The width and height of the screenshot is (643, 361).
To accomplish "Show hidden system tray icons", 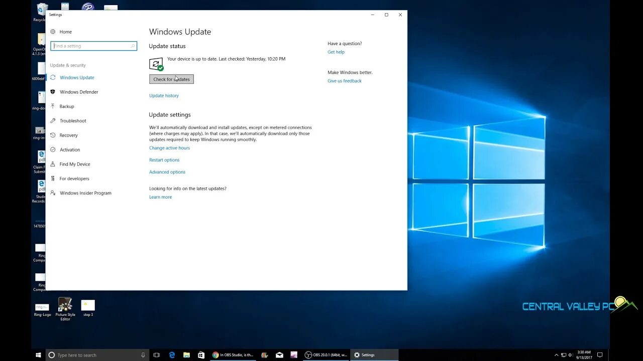I will 556,355.
